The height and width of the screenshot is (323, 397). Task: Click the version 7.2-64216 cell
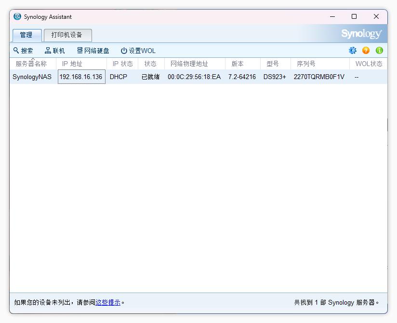pos(242,77)
